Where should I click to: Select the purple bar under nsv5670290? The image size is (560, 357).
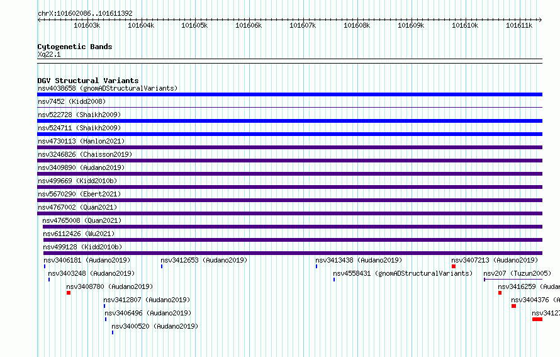point(289,200)
